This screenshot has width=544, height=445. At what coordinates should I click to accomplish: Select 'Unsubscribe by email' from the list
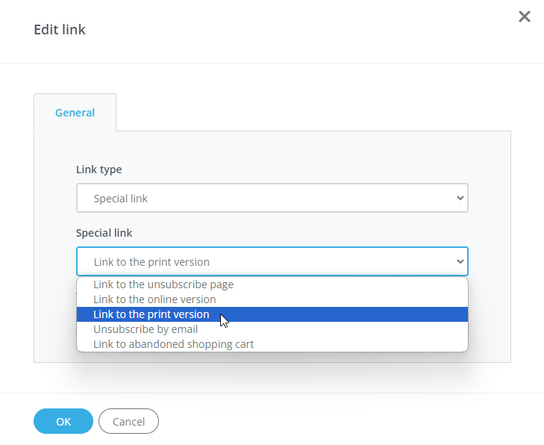tap(146, 329)
